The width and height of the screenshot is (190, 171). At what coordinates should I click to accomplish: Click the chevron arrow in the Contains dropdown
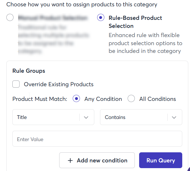coord(174,117)
